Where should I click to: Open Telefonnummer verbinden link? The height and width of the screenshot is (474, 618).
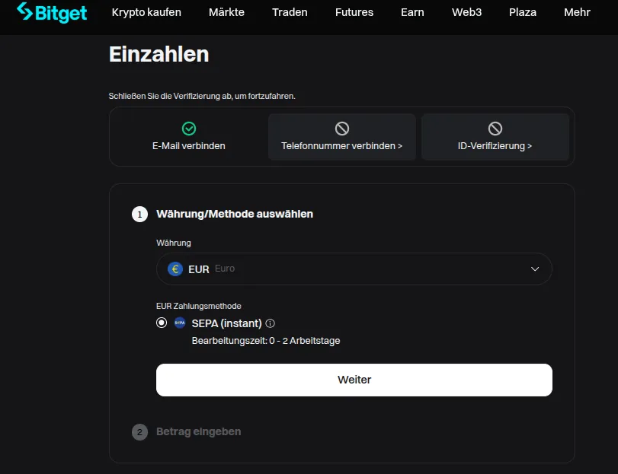pos(341,145)
